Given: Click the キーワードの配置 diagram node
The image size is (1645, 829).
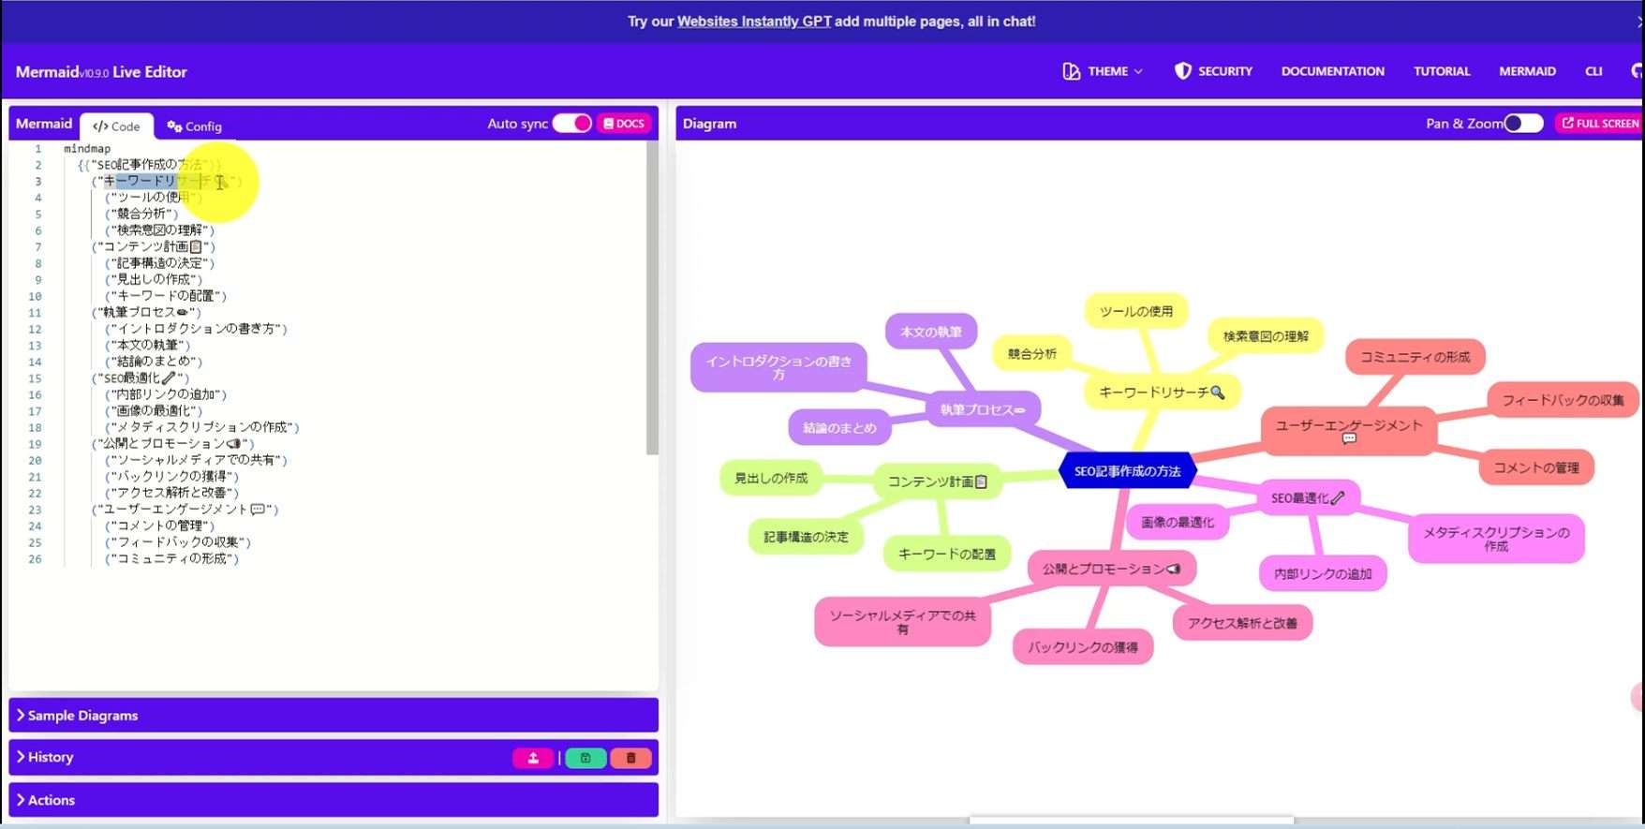Looking at the screenshot, I should coord(947,554).
